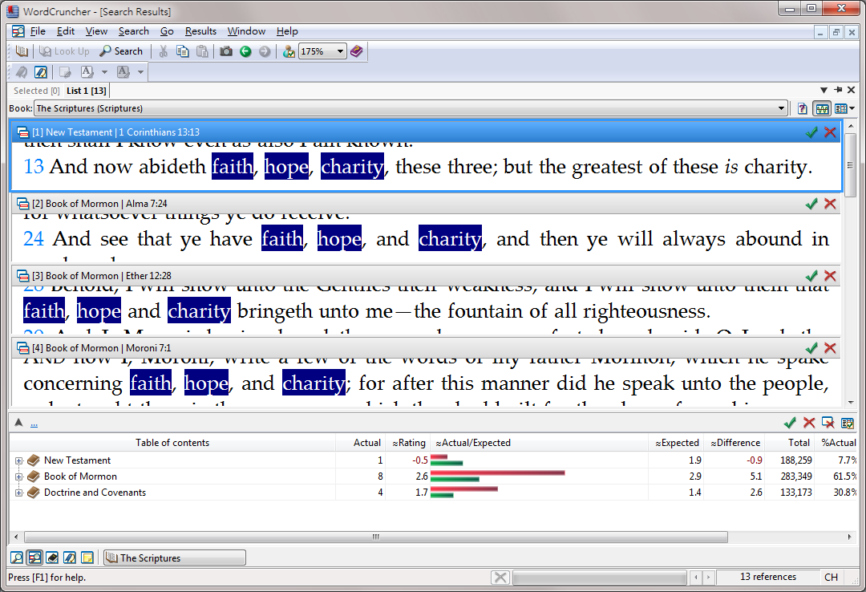Open the Results menu
Viewport: 866px width, 592px height.
coord(200,31)
